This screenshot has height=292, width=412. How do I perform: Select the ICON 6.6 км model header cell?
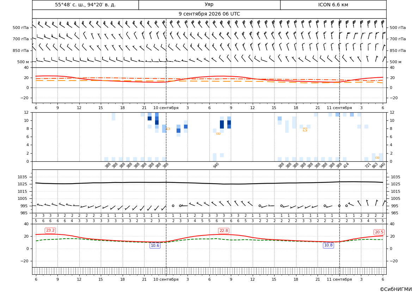tap(333, 5)
